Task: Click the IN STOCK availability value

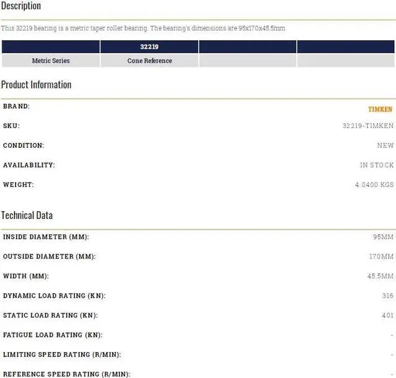Action: 376,165
